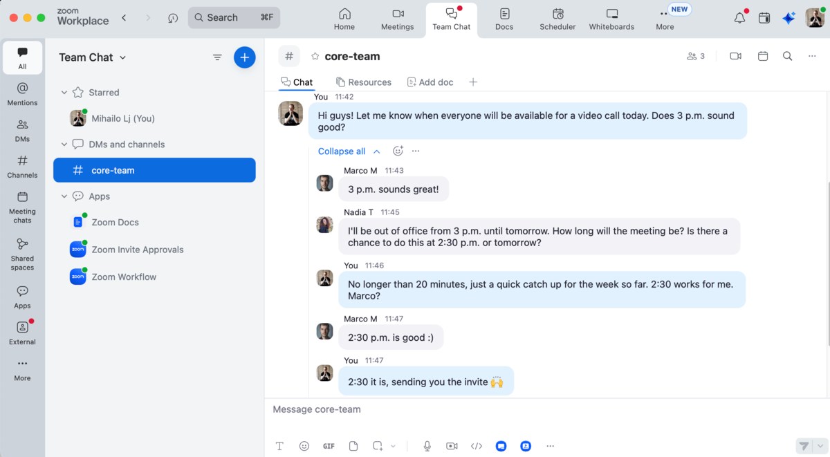Add a reaction to the 11:42 message
Viewport: 830px width, 457px height.
pyautogui.click(x=398, y=150)
